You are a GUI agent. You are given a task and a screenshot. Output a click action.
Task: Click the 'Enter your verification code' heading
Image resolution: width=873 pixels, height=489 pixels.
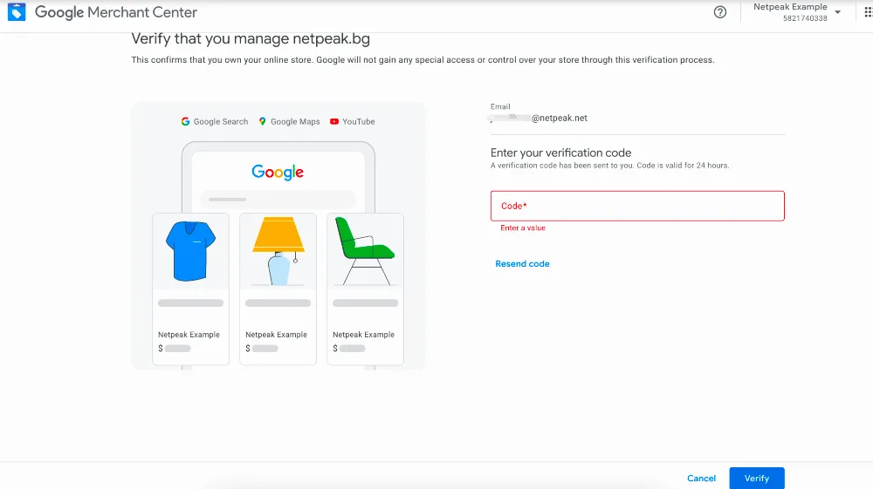coord(560,153)
